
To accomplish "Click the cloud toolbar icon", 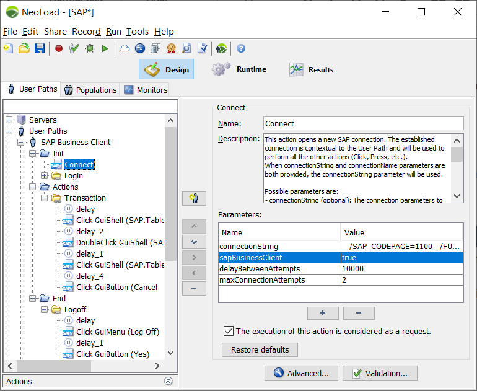I will pos(125,48).
